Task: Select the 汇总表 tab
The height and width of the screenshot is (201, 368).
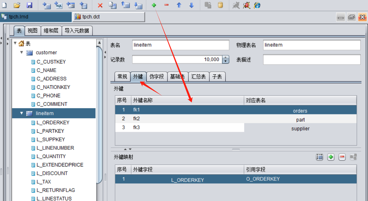Action: point(198,77)
